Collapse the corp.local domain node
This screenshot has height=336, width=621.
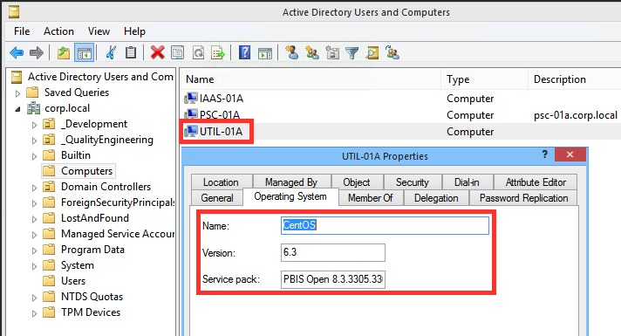coord(17,109)
